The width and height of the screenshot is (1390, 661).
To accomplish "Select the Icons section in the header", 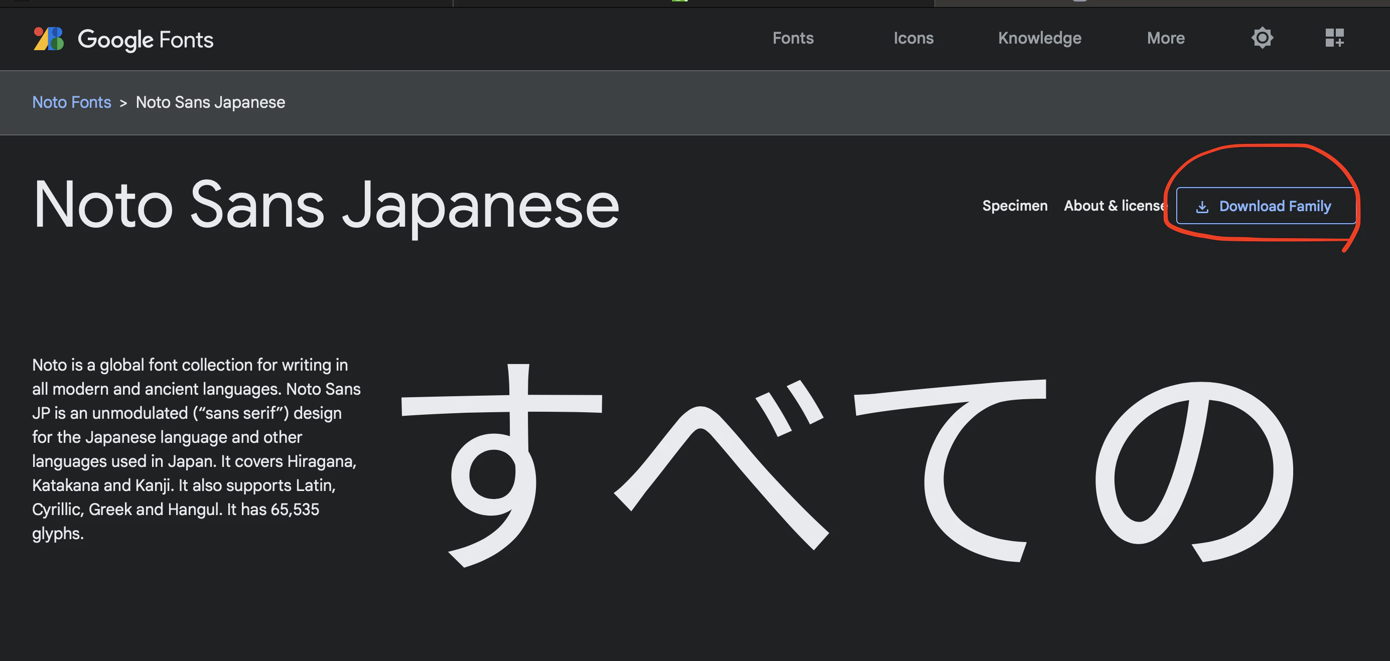I will point(914,38).
